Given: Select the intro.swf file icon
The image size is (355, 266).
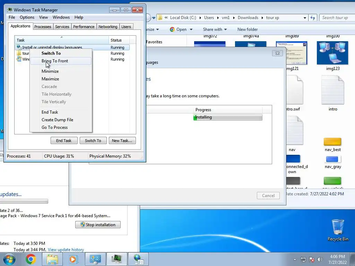Looking at the screenshot, I should point(295,90).
